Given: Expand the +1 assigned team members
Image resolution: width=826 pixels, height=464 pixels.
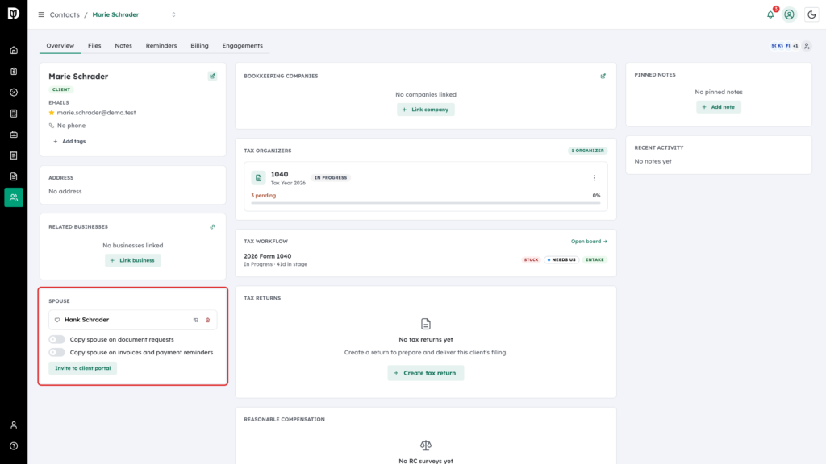Looking at the screenshot, I should (x=795, y=46).
